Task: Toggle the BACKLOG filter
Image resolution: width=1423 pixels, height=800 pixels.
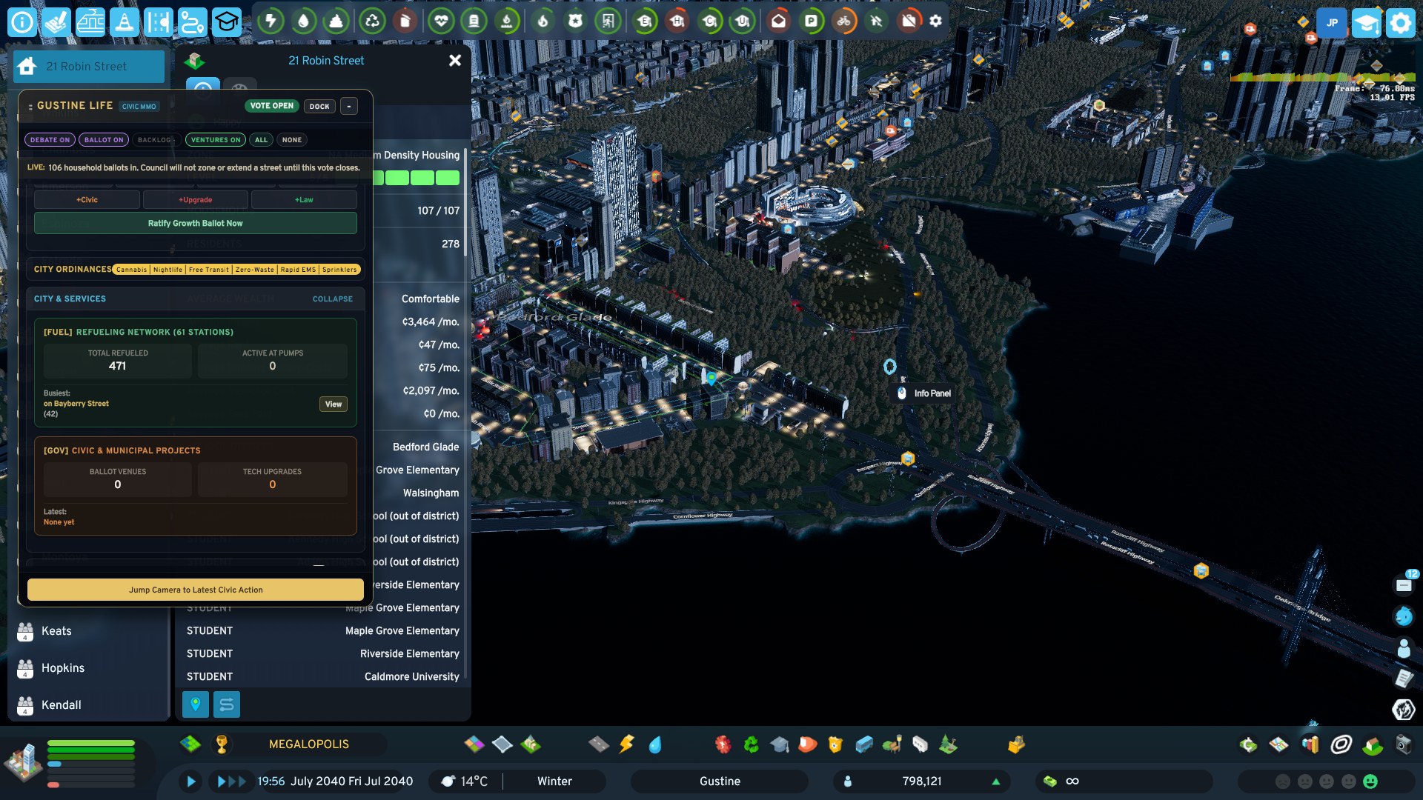Action: 155,139
